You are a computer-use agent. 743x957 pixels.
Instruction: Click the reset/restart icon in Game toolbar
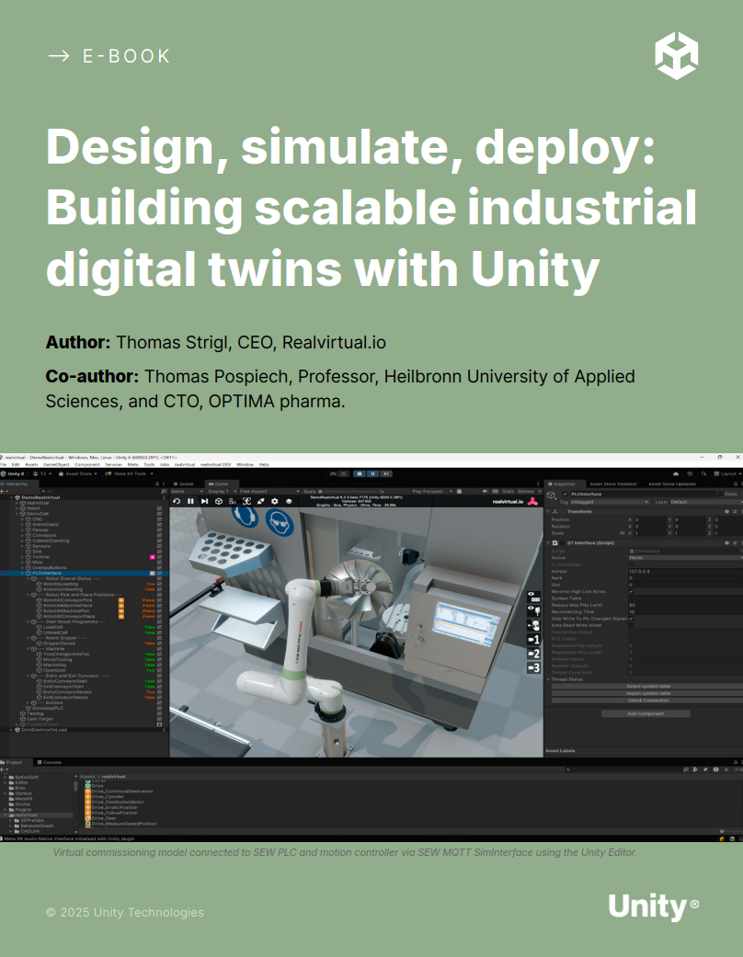[x=177, y=501]
